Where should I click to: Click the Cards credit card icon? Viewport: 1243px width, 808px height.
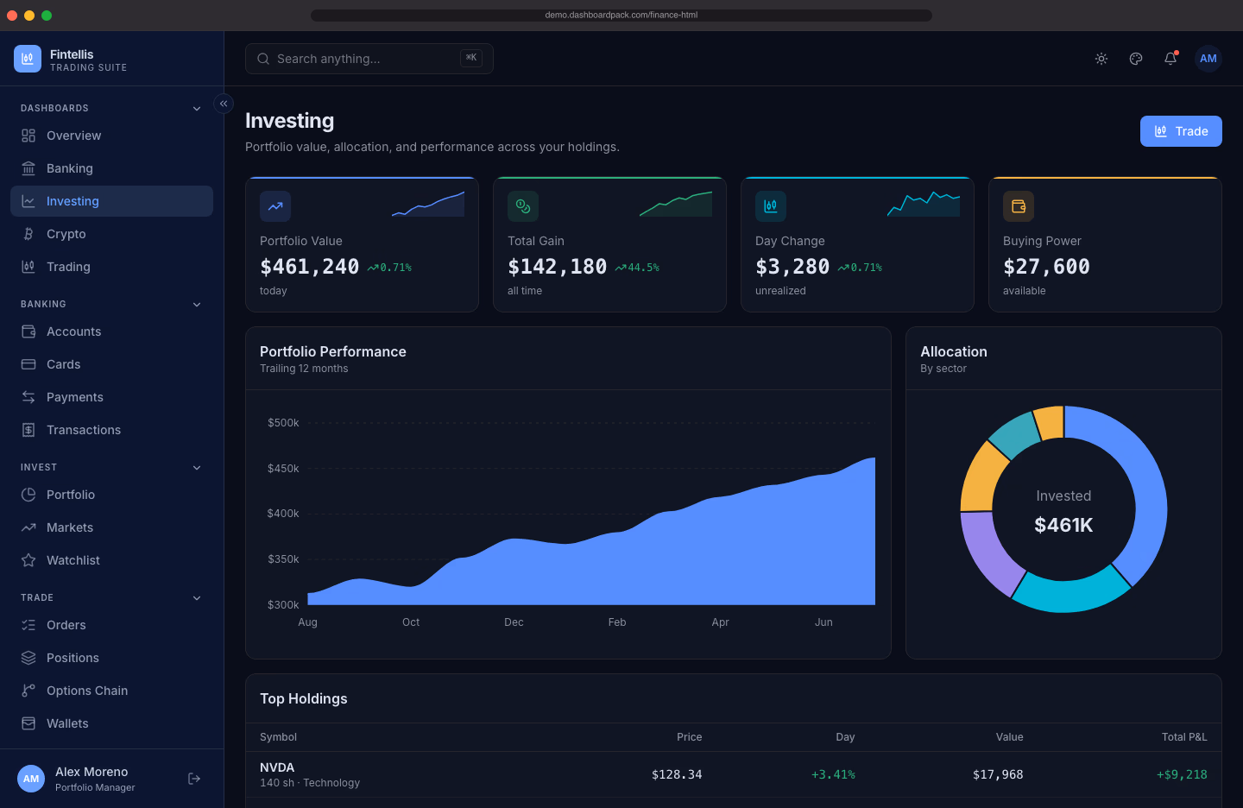coord(28,364)
